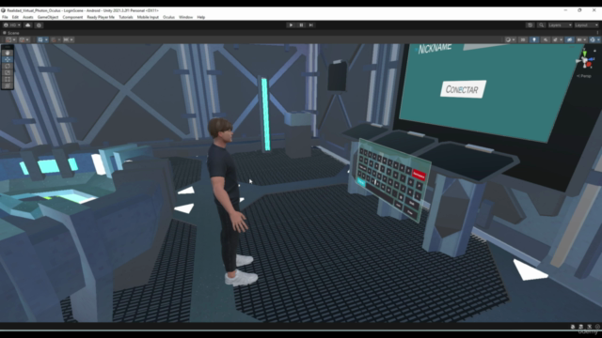
Task: Toggle scene effects like skybox and fog
Action: pyautogui.click(x=556, y=39)
